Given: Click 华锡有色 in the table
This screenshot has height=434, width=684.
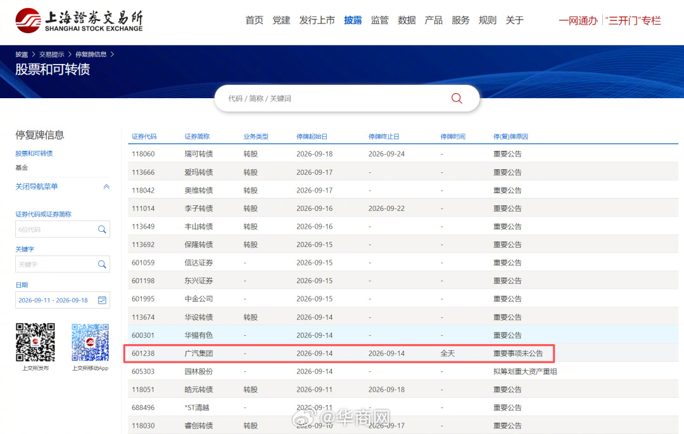Looking at the screenshot, I should pyautogui.click(x=198, y=335).
